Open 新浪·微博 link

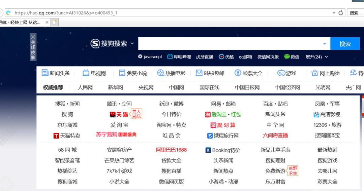pos(171,104)
